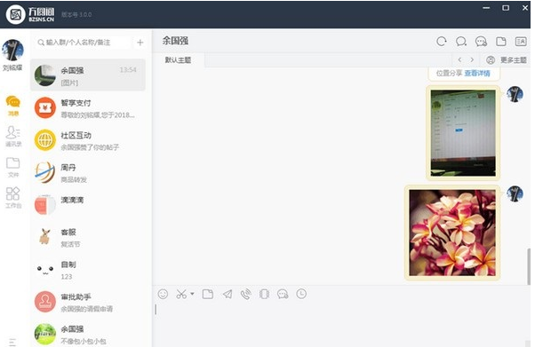Start a voice call with the phone icon
This screenshot has height=347, width=535.
[245, 294]
